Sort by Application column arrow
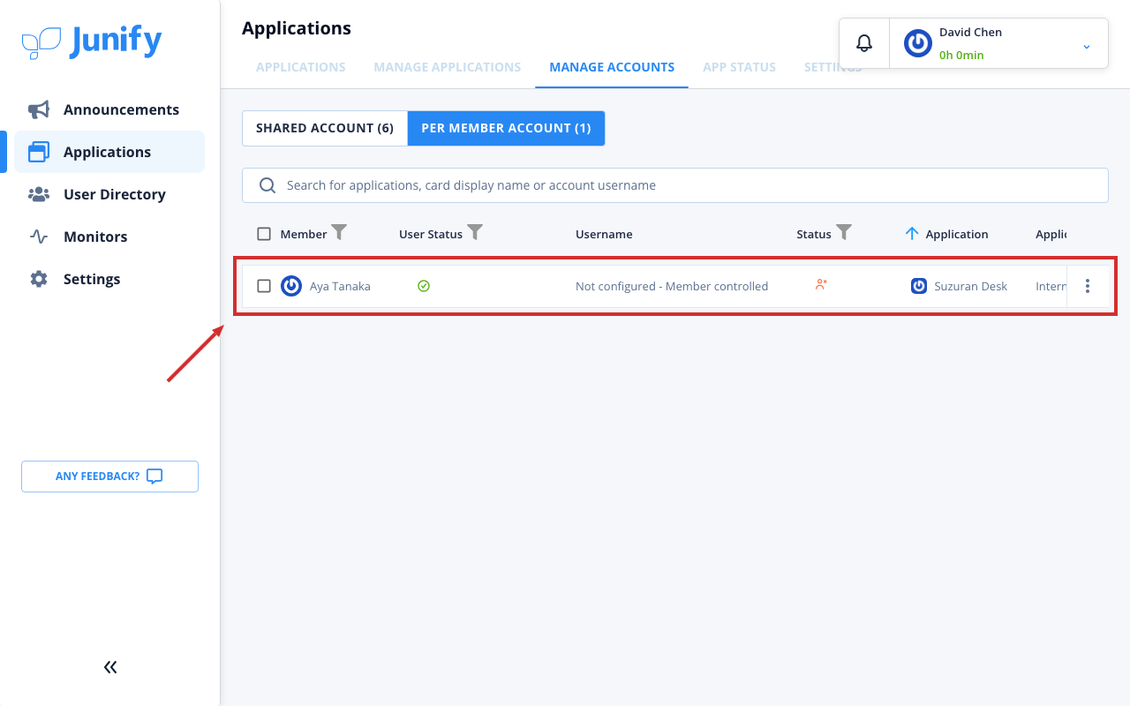The width and height of the screenshot is (1130, 706). 912,234
